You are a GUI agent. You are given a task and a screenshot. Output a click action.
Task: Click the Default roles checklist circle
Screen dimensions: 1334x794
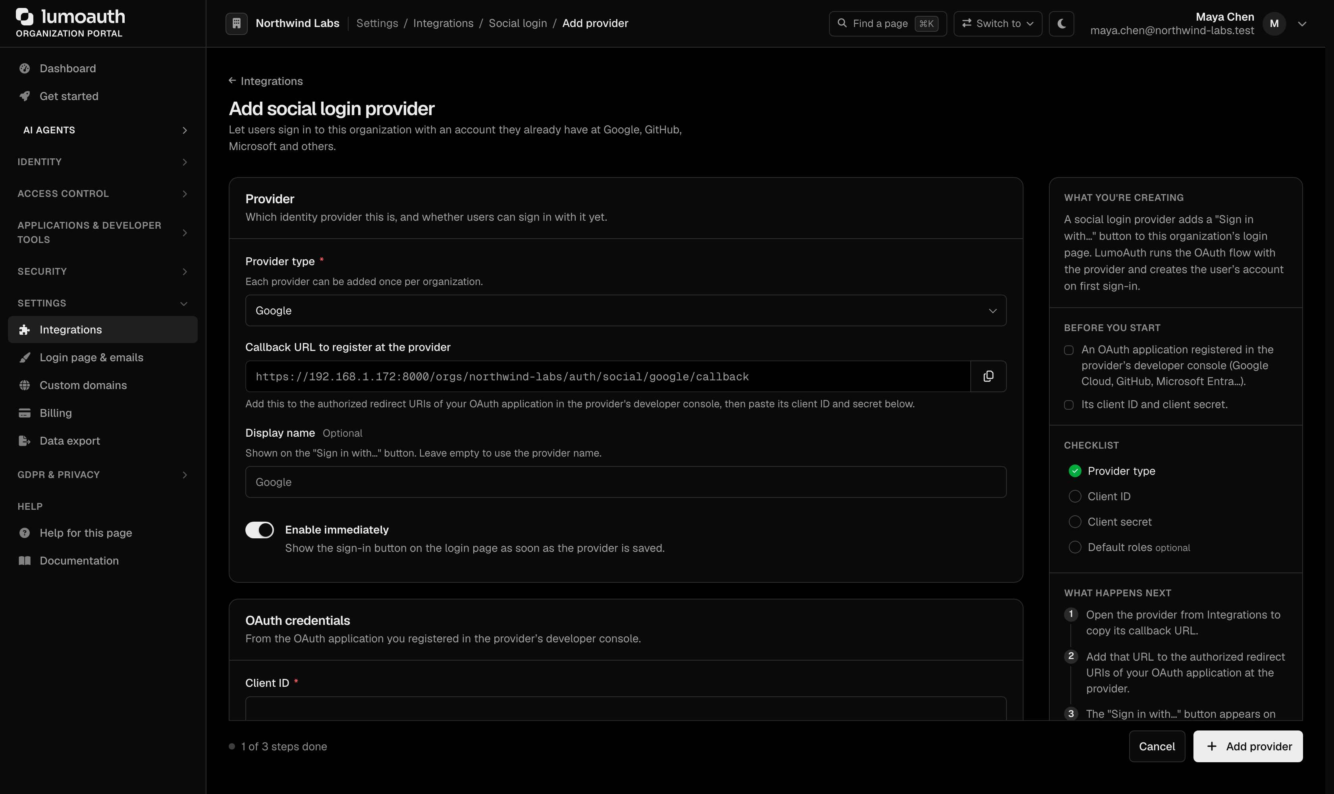coord(1074,547)
